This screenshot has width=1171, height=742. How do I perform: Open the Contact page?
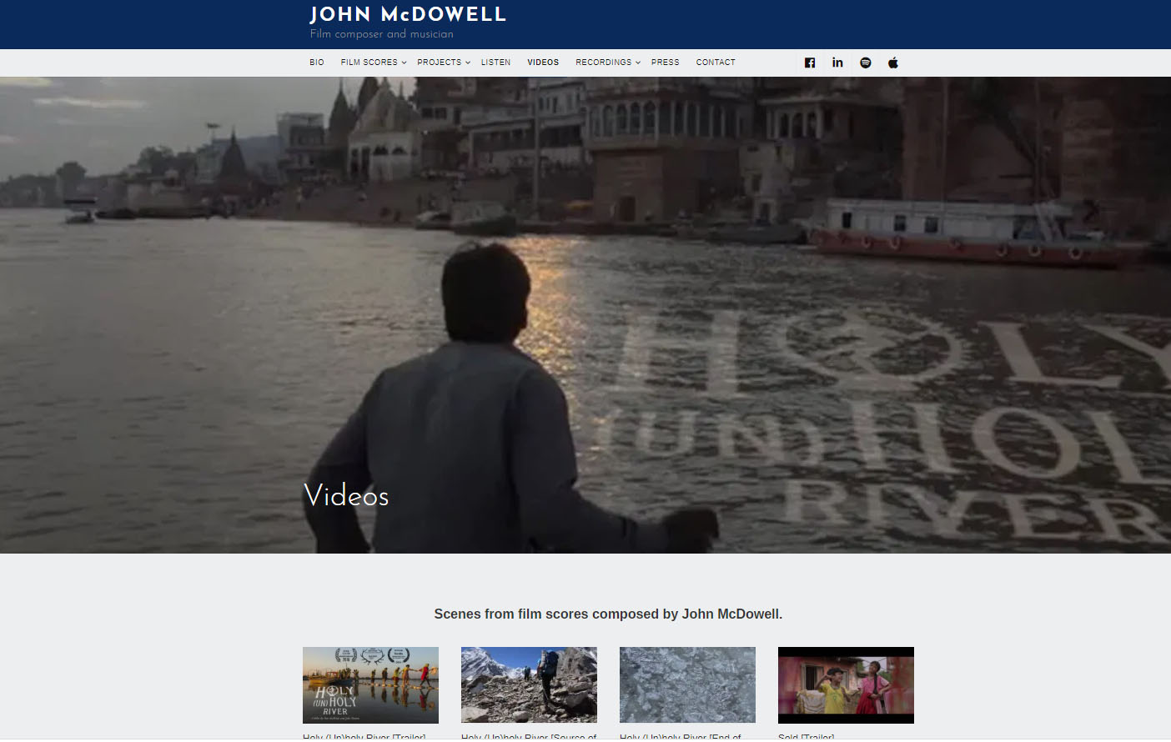[x=716, y=63]
